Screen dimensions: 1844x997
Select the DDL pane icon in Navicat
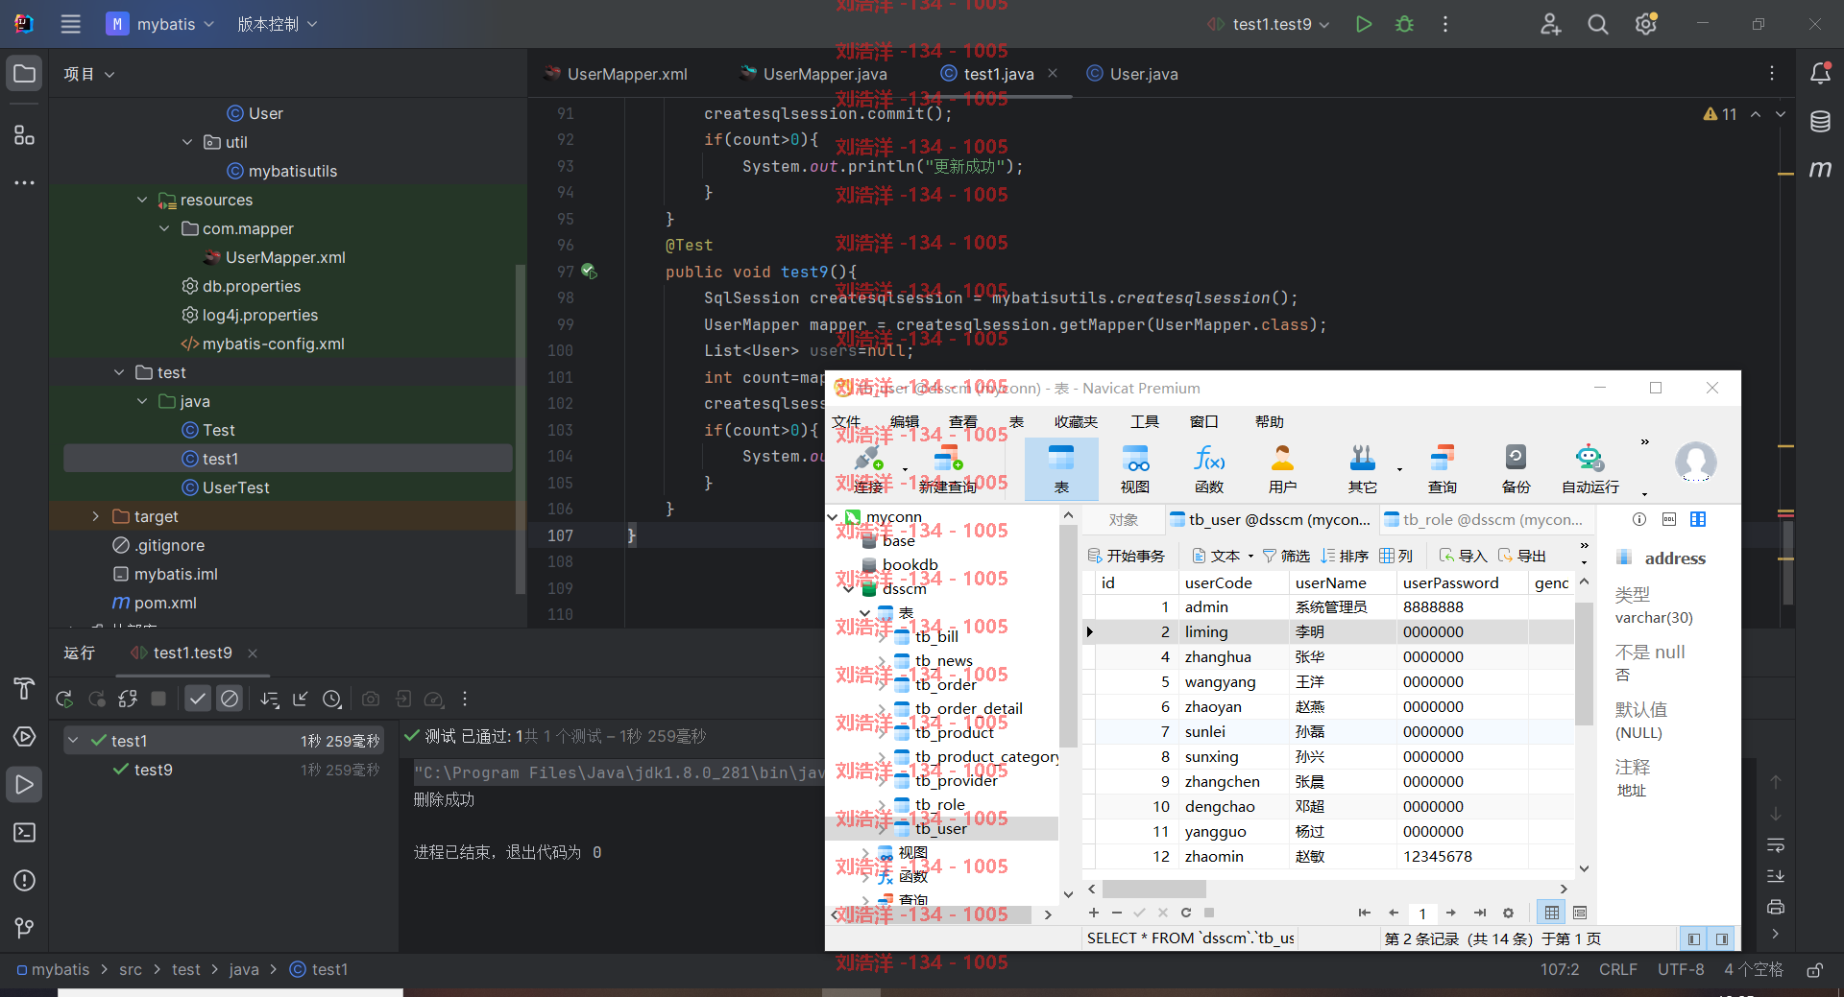pos(1669,519)
